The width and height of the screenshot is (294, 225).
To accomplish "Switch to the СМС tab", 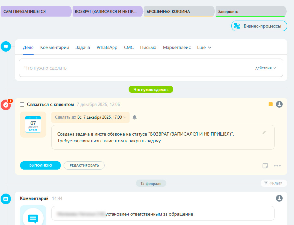I will [129, 47].
